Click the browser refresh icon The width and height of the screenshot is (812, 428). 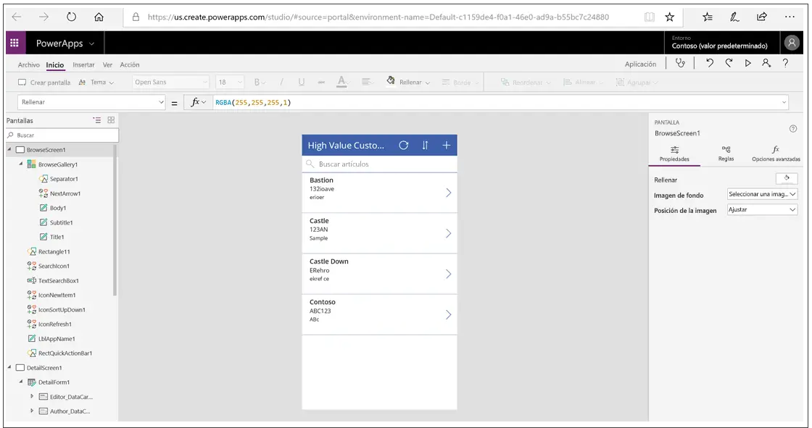[x=72, y=17]
